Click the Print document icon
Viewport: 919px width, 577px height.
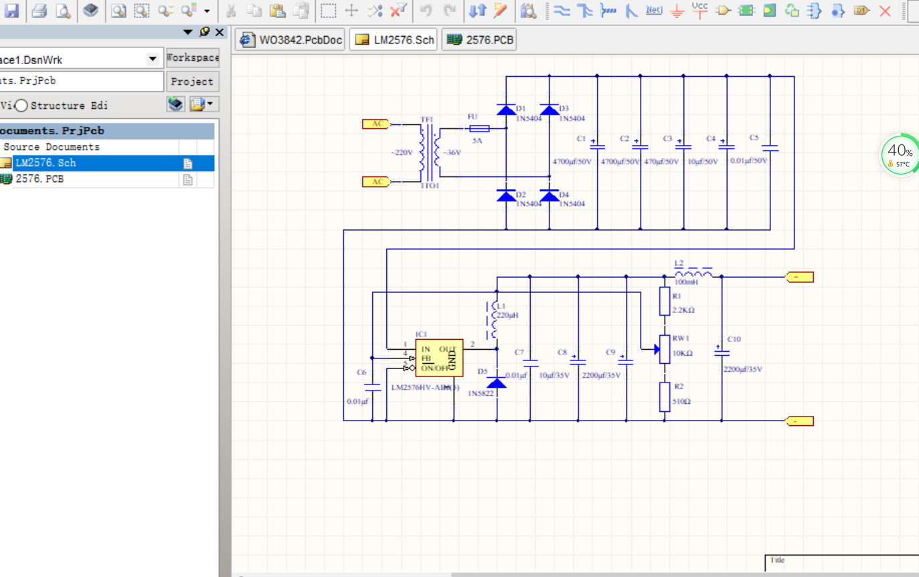coord(39,10)
